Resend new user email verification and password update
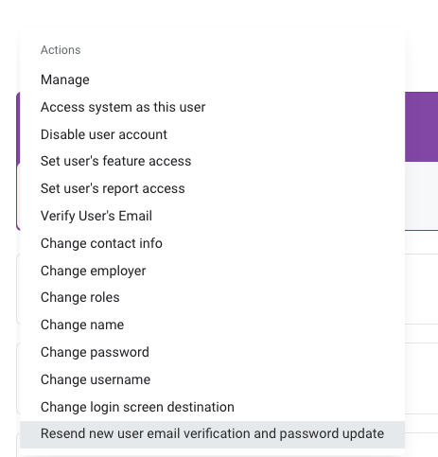 (x=212, y=434)
